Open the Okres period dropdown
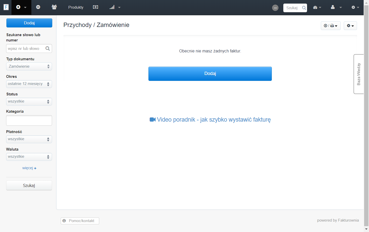 point(29,84)
